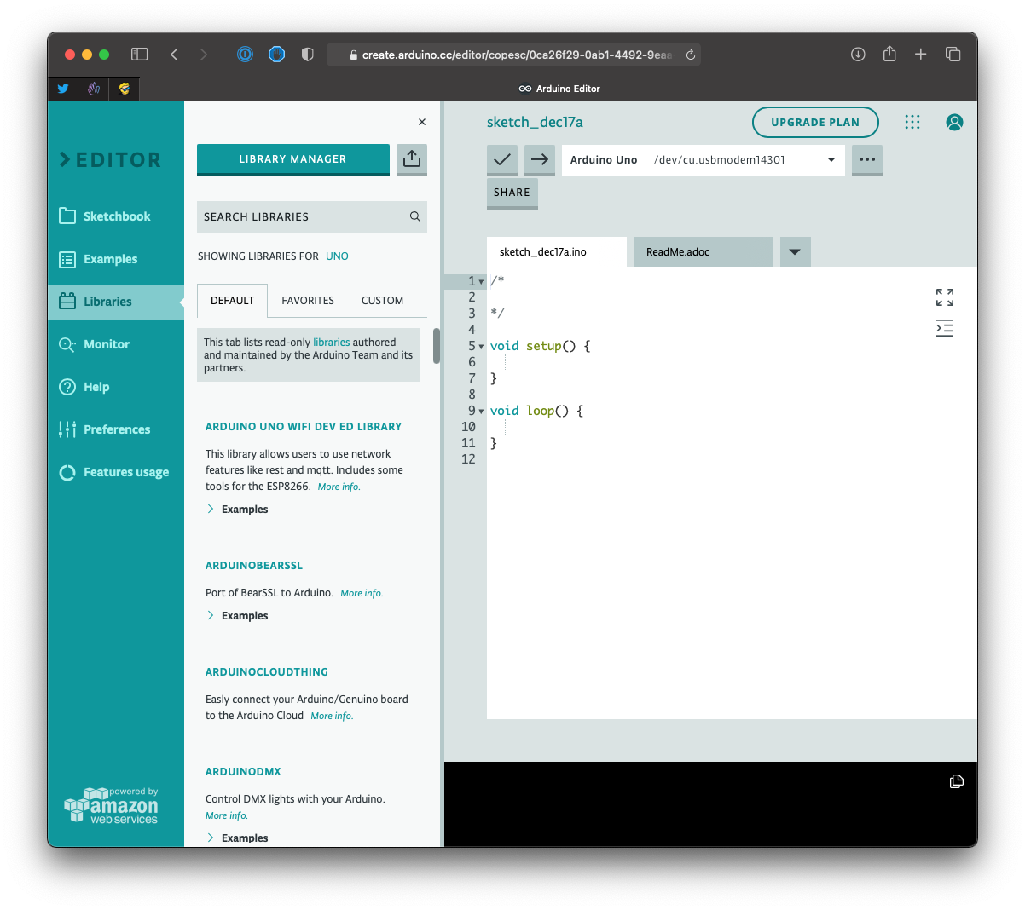The width and height of the screenshot is (1025, 910).
Task: Click the Upload arrow button
Action: (x=540, y=159)
